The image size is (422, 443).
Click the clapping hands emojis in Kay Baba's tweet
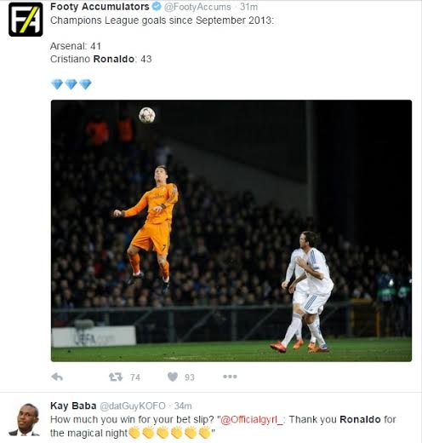click(x=169, y=433)
